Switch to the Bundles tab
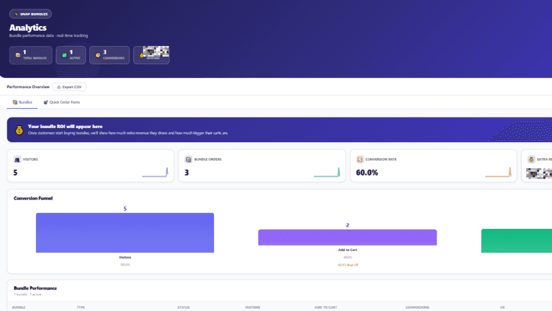Viewport: 552px width, 311px height. [22, 102]
